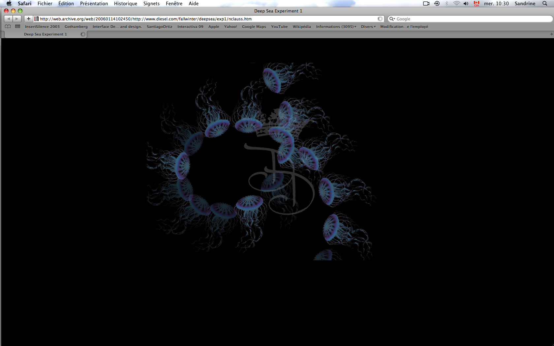Click the tab loading spinner
The height and width of the screenshot is (346, 554).
pyautogui.click(x=83, y=34)
